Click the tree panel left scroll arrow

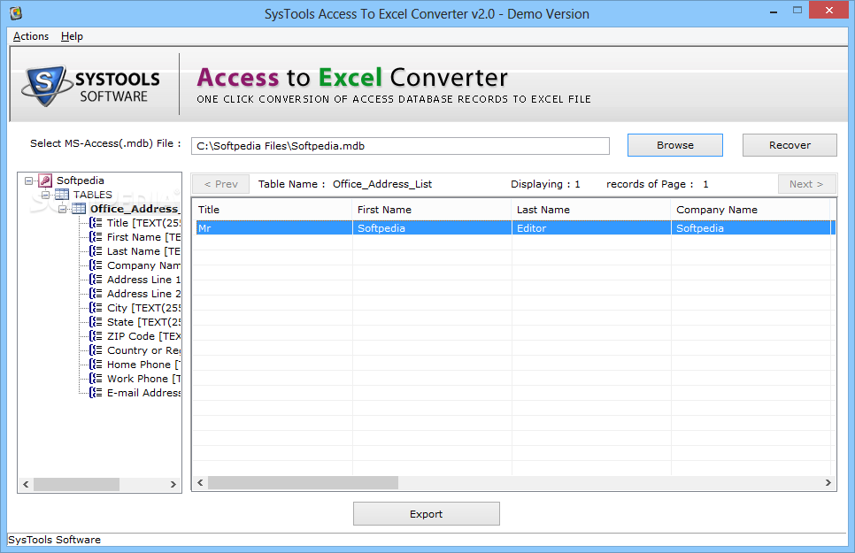pos(26,484)
